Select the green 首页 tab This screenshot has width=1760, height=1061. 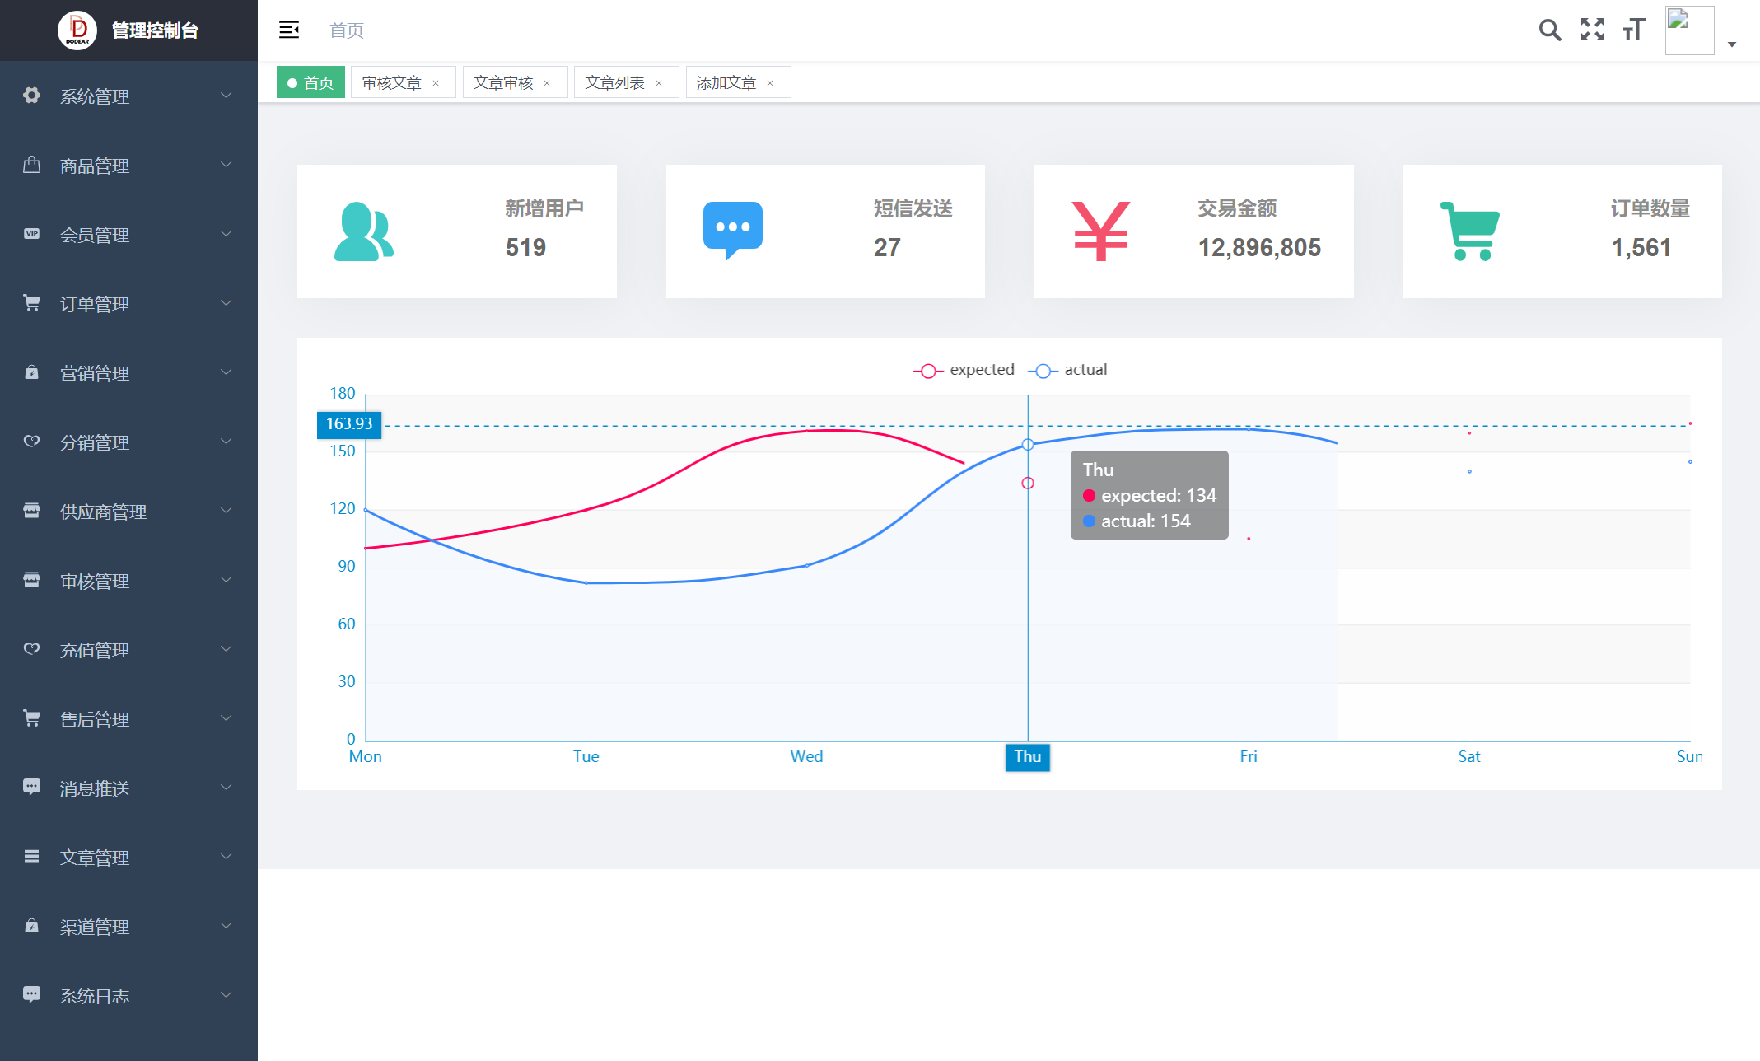coord(310,83)
